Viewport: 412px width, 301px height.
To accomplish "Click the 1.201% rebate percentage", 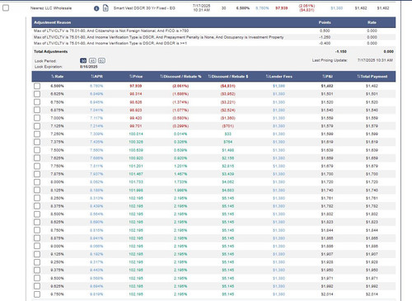I will [180, 166].
